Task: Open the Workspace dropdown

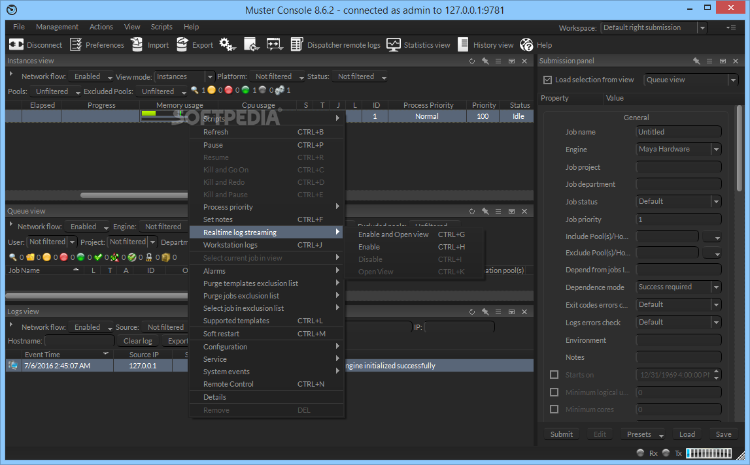Action: (654, 27)
